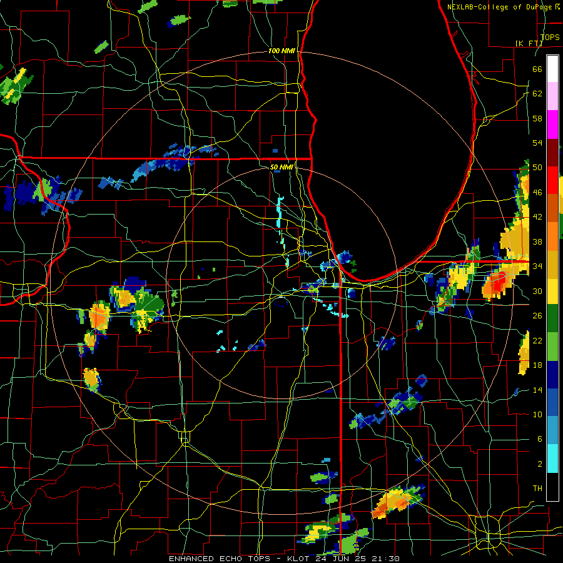Click the 100 NMI range ring label
This screenshot has width=563, height=563.
pyautogui.click(x=281, y=51)
